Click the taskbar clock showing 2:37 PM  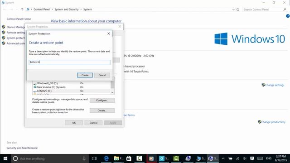(281, 158)
